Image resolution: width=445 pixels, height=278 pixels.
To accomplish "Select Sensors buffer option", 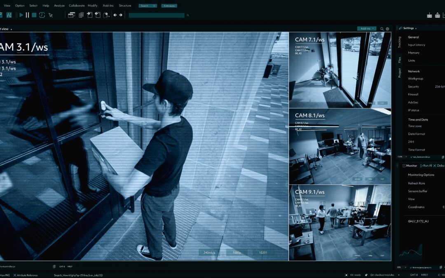I will coord(417,192).
